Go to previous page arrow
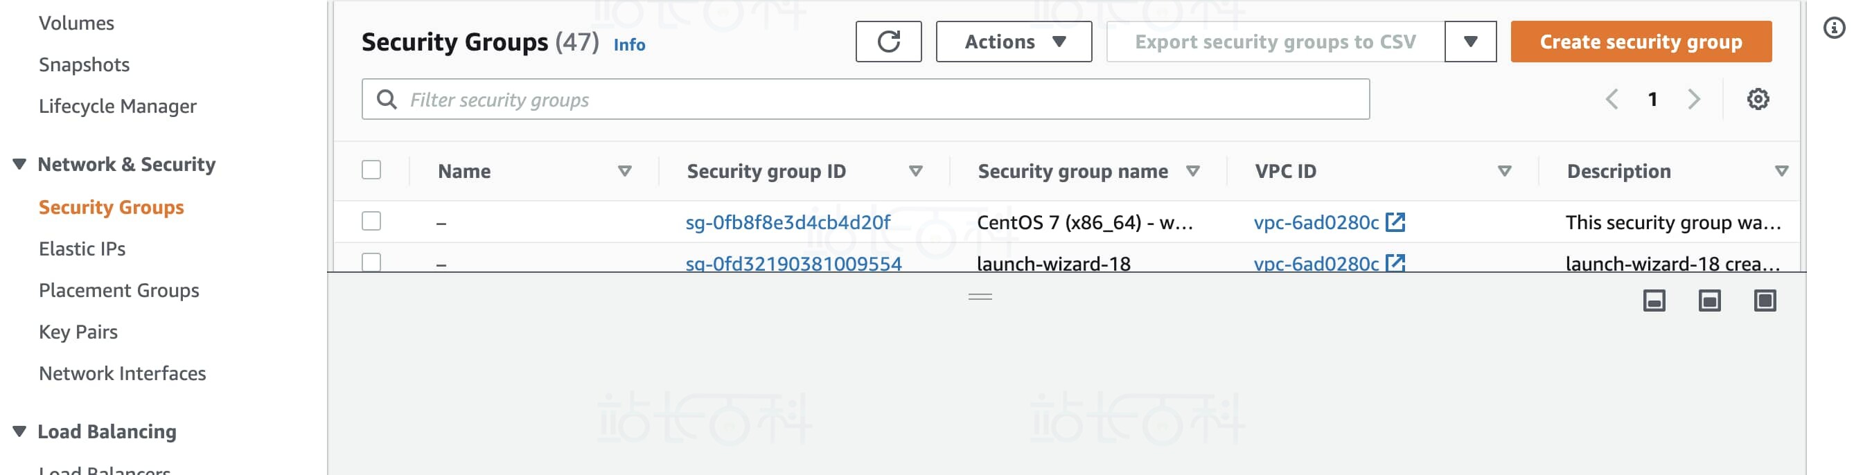The height and width of the screenshot is (475, 1854). [x=1612, y=99]
